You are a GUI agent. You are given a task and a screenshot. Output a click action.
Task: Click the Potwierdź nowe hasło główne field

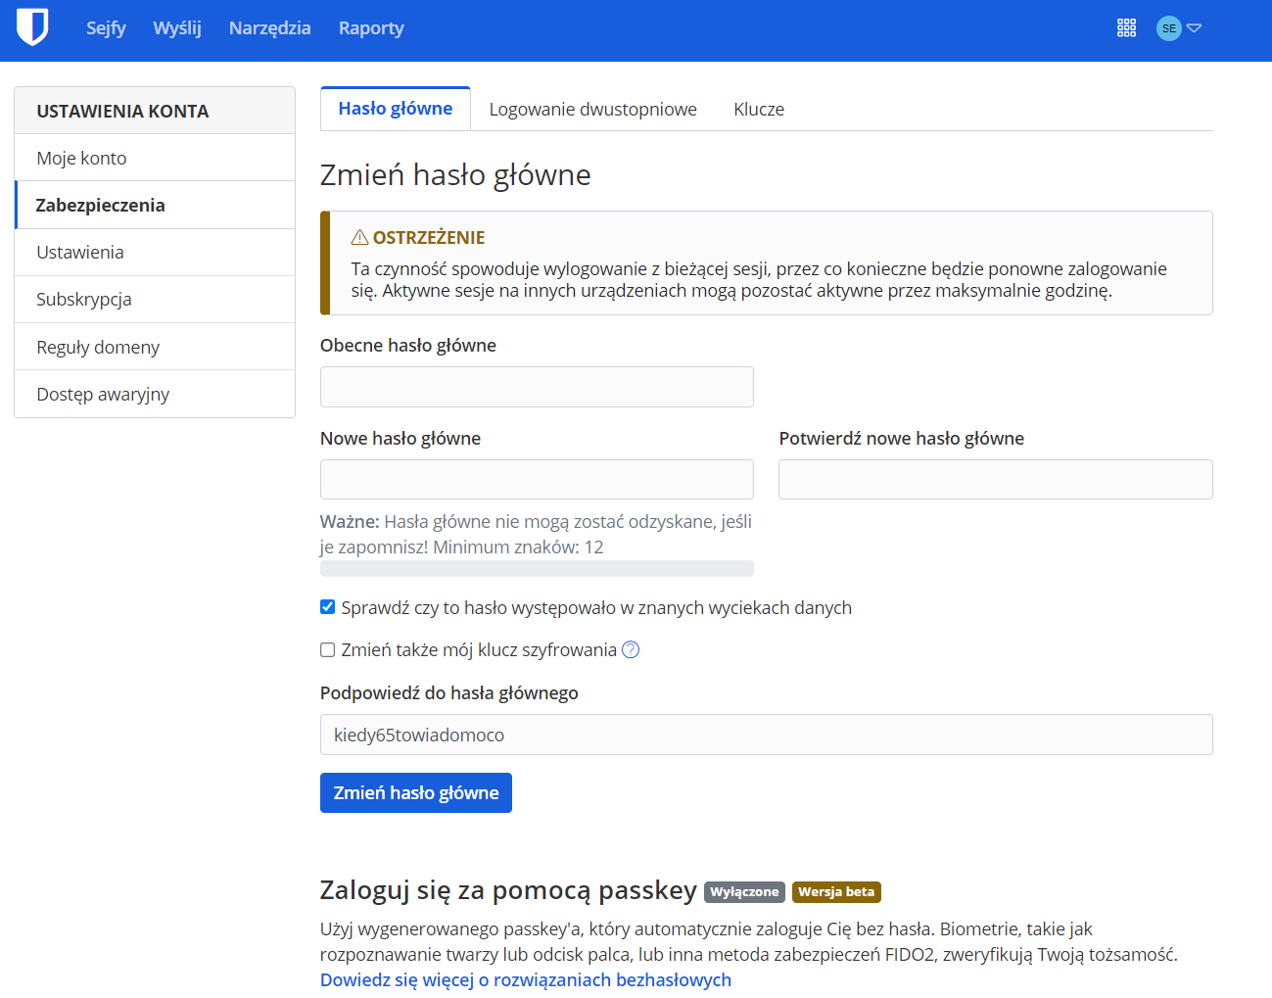point(995,480)
